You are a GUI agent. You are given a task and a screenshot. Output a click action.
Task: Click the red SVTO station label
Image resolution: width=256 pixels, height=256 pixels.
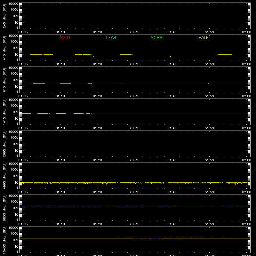click(65, 37)
